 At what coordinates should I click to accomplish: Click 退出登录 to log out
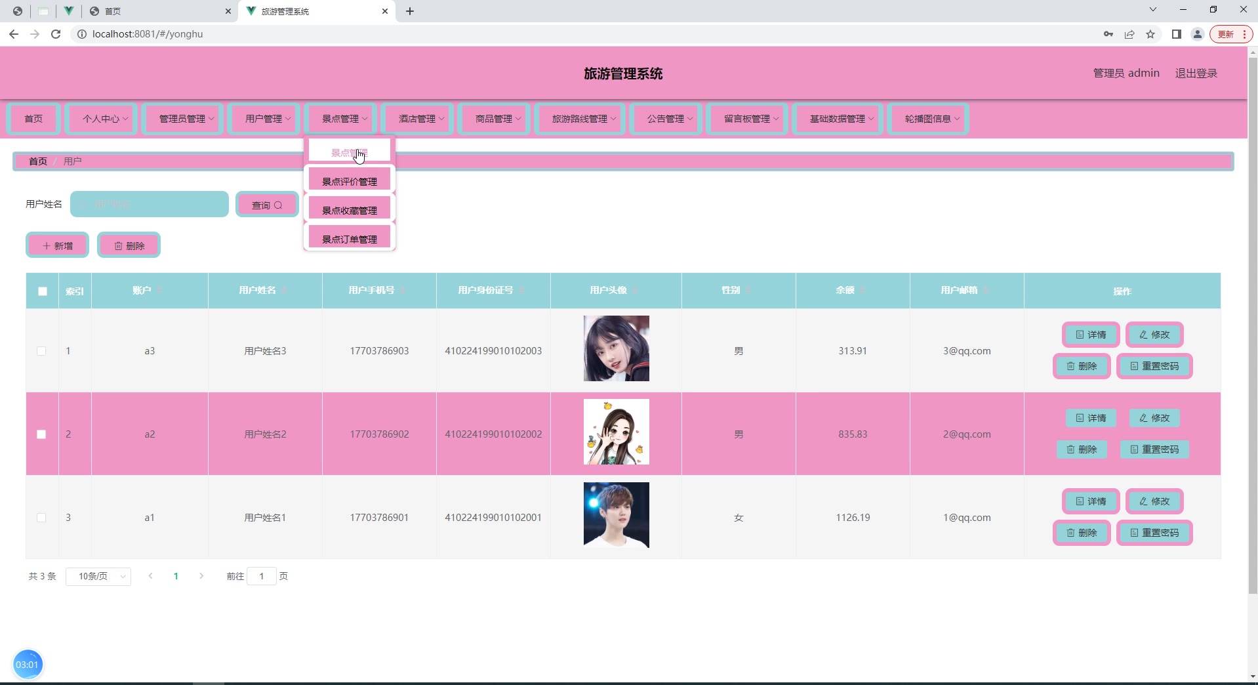tap(1196, 73)
